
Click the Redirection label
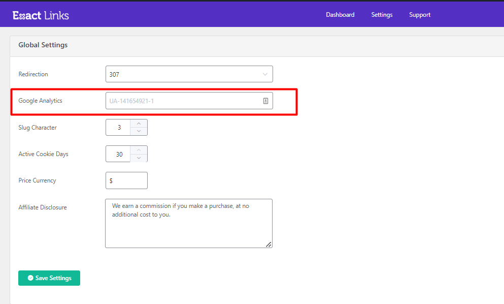point(33,74)
